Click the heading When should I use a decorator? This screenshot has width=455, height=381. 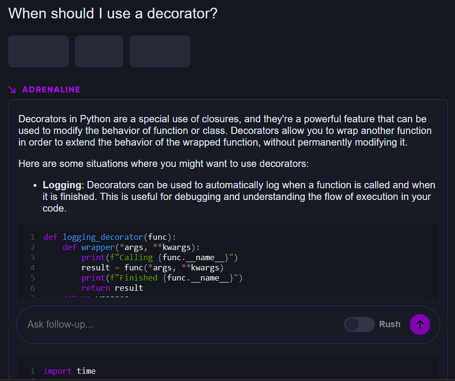tap(113, 13)
